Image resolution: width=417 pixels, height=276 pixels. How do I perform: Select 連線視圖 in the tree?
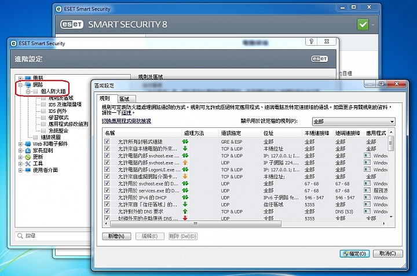[x=50, y=137]
